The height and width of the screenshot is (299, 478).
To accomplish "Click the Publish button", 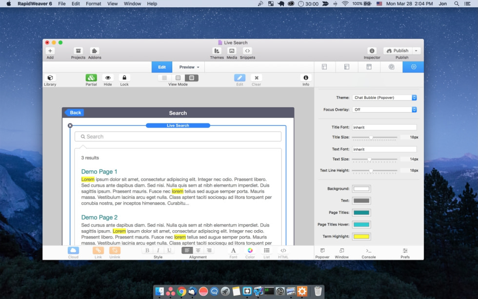I will click(x=398, y=51).
